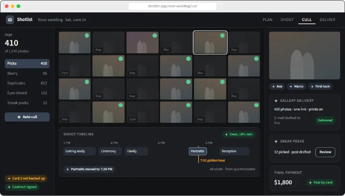Show the Eyes closed category

(x=27, y=93)
